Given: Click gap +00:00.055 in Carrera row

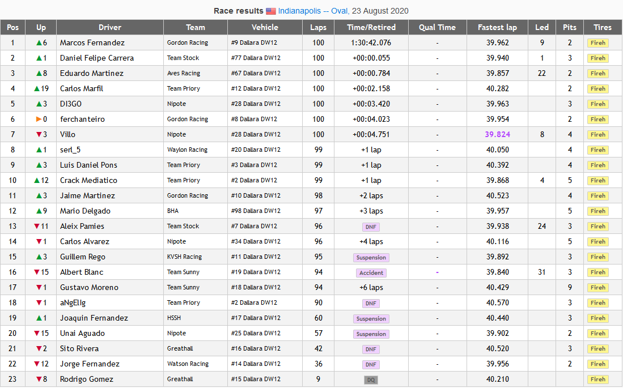Looking at the screenshot, I should coord(371,58).
